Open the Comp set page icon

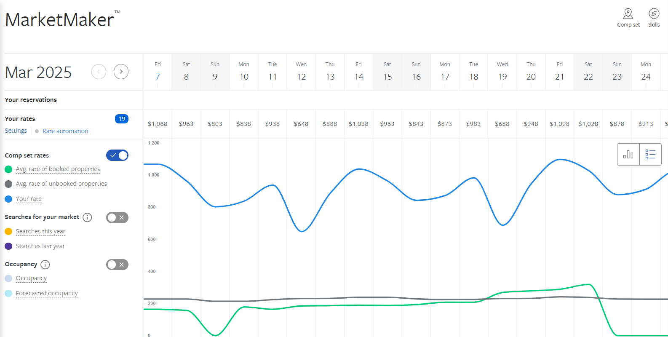[628, 14]
